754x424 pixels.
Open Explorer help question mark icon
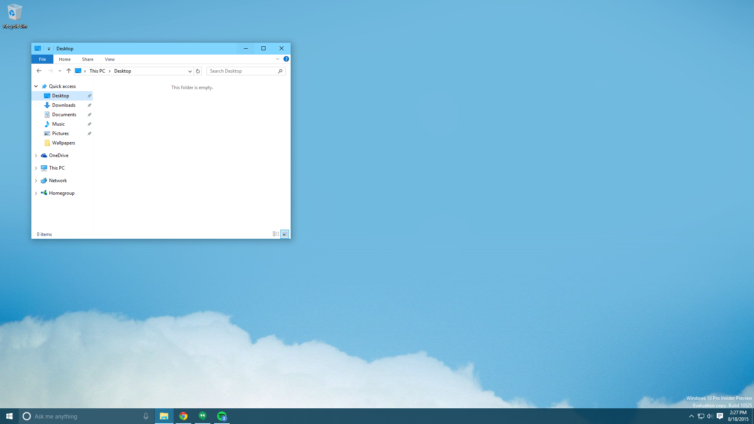[286, 59]
